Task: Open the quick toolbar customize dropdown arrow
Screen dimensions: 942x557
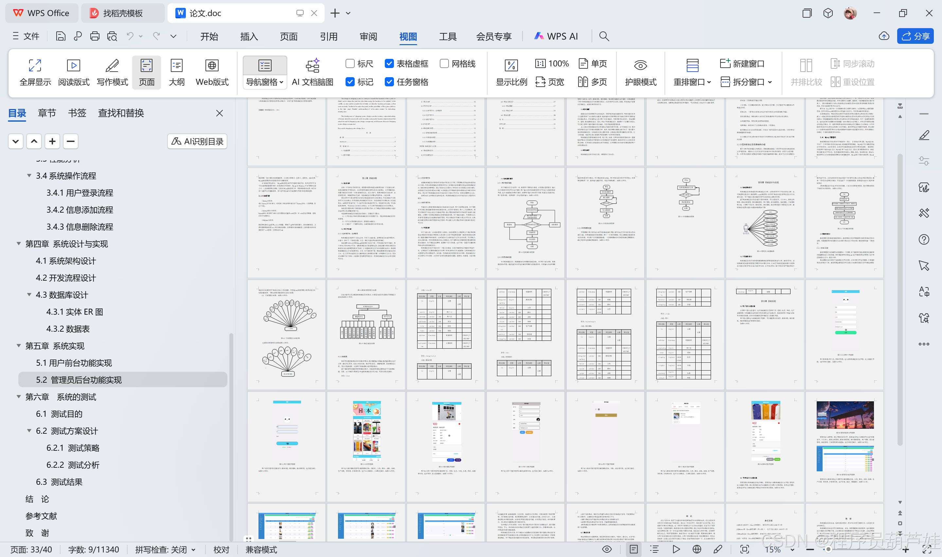Action: (173, 36)
